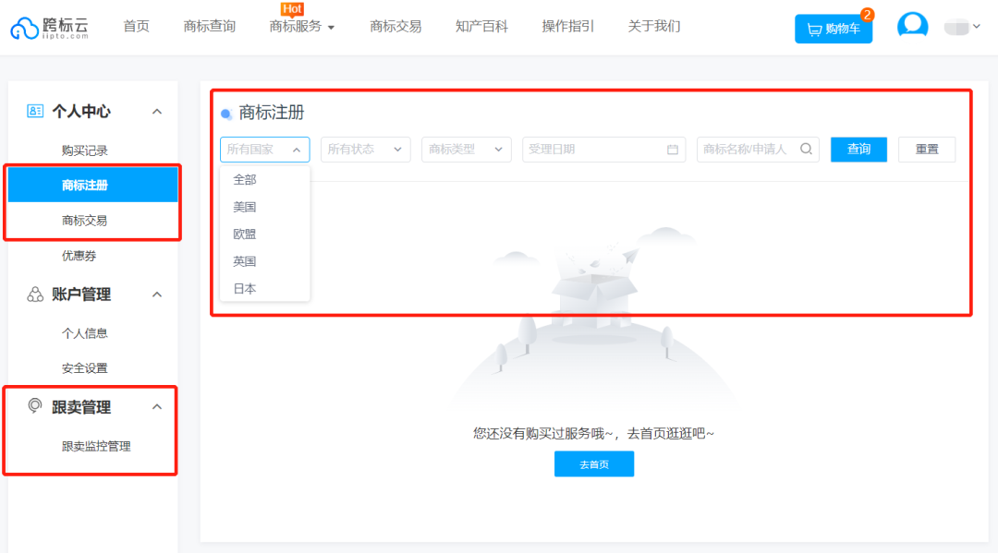Open the shopping cart with badge 2
This screenshot has width=998, height=553.
click(x=833, y=28)
